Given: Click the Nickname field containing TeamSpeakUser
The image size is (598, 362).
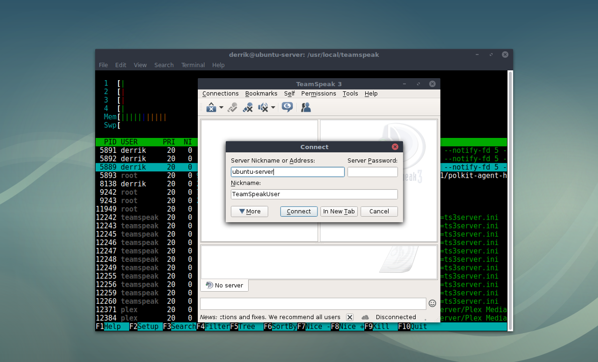Looking at the screenshot, I should click(314, 194).
